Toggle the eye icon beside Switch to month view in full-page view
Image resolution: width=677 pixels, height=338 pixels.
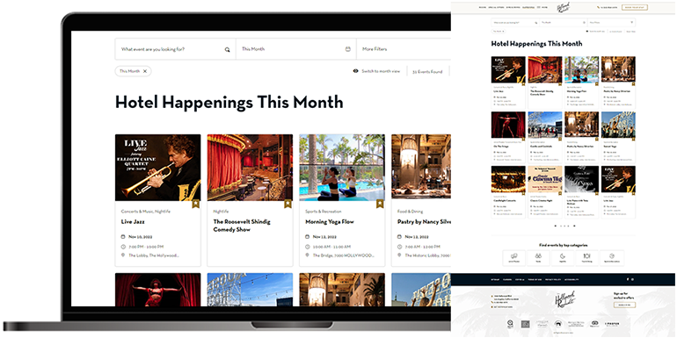pyautogui.click(x=586, y=32)
